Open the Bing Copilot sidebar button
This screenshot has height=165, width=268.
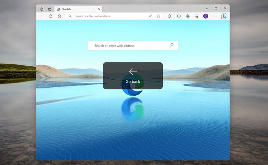(x=224, y=16)
